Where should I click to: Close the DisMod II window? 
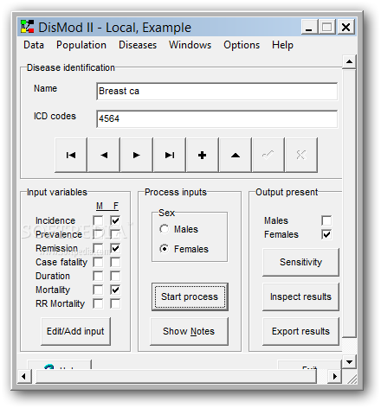(x=345, y=27)
